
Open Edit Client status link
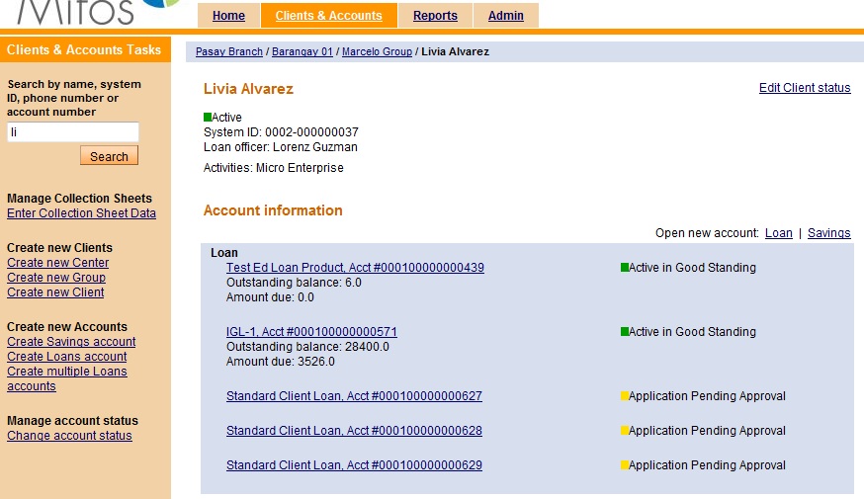pyautogui.click(x=804, y=88)
